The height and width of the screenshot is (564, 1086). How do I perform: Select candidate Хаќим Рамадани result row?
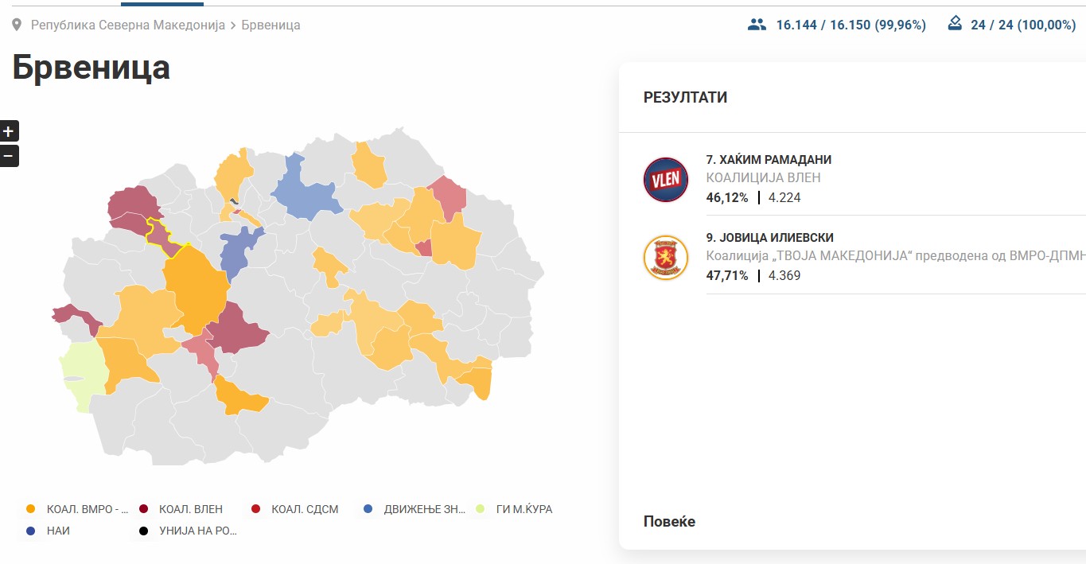point(855,179)
